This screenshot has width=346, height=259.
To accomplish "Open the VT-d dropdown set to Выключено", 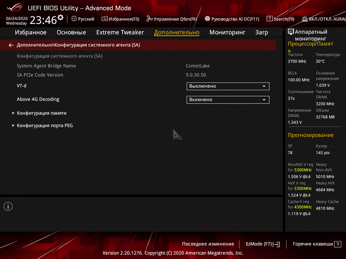I will click(228, 86).
